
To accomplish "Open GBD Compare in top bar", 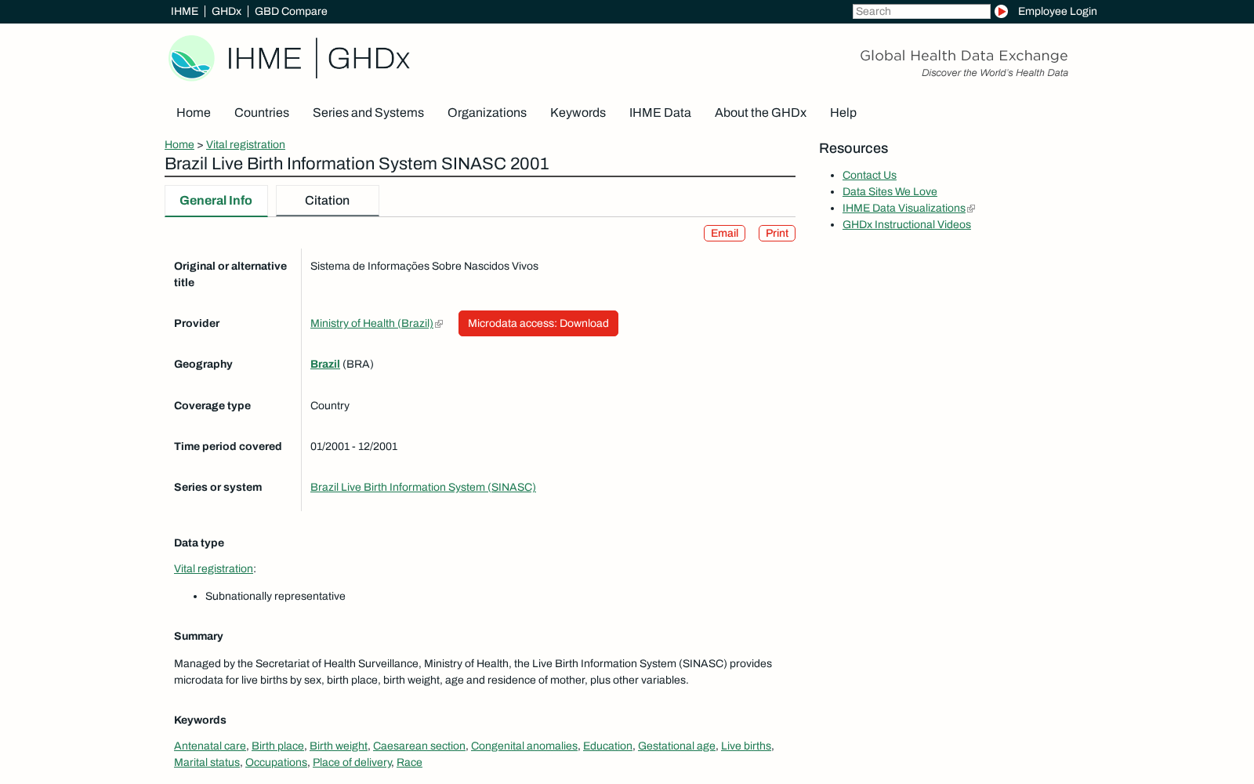I will pos(291,11).
